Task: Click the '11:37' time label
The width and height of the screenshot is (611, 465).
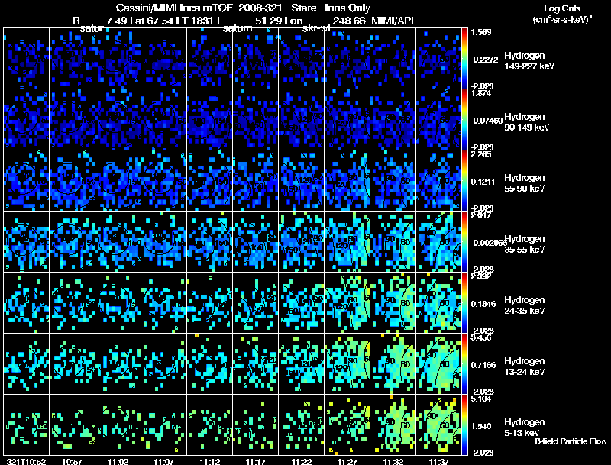Action: (x=438, y=461)
